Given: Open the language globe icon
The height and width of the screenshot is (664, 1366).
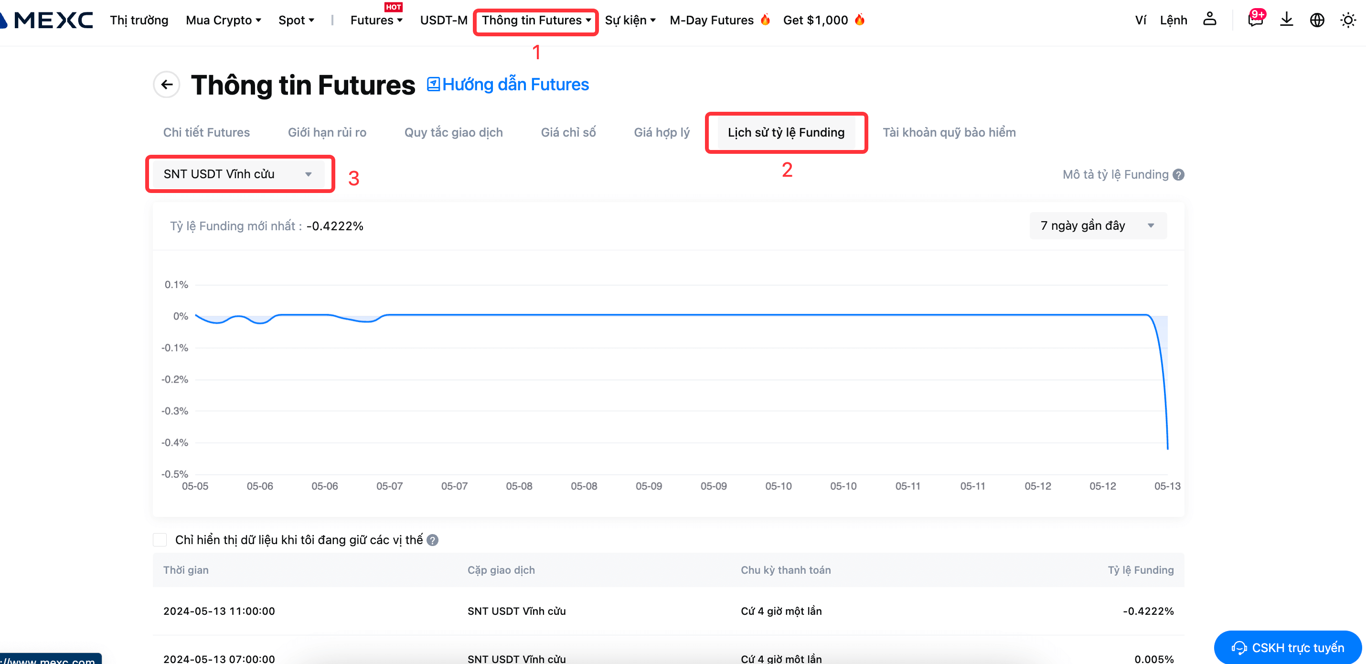Looking at the screenshot, I should point(1317,20).
